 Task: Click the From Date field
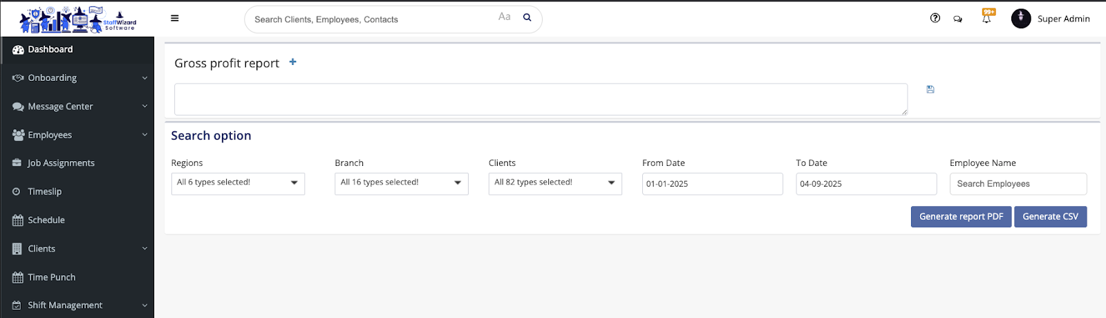(712, 184)
